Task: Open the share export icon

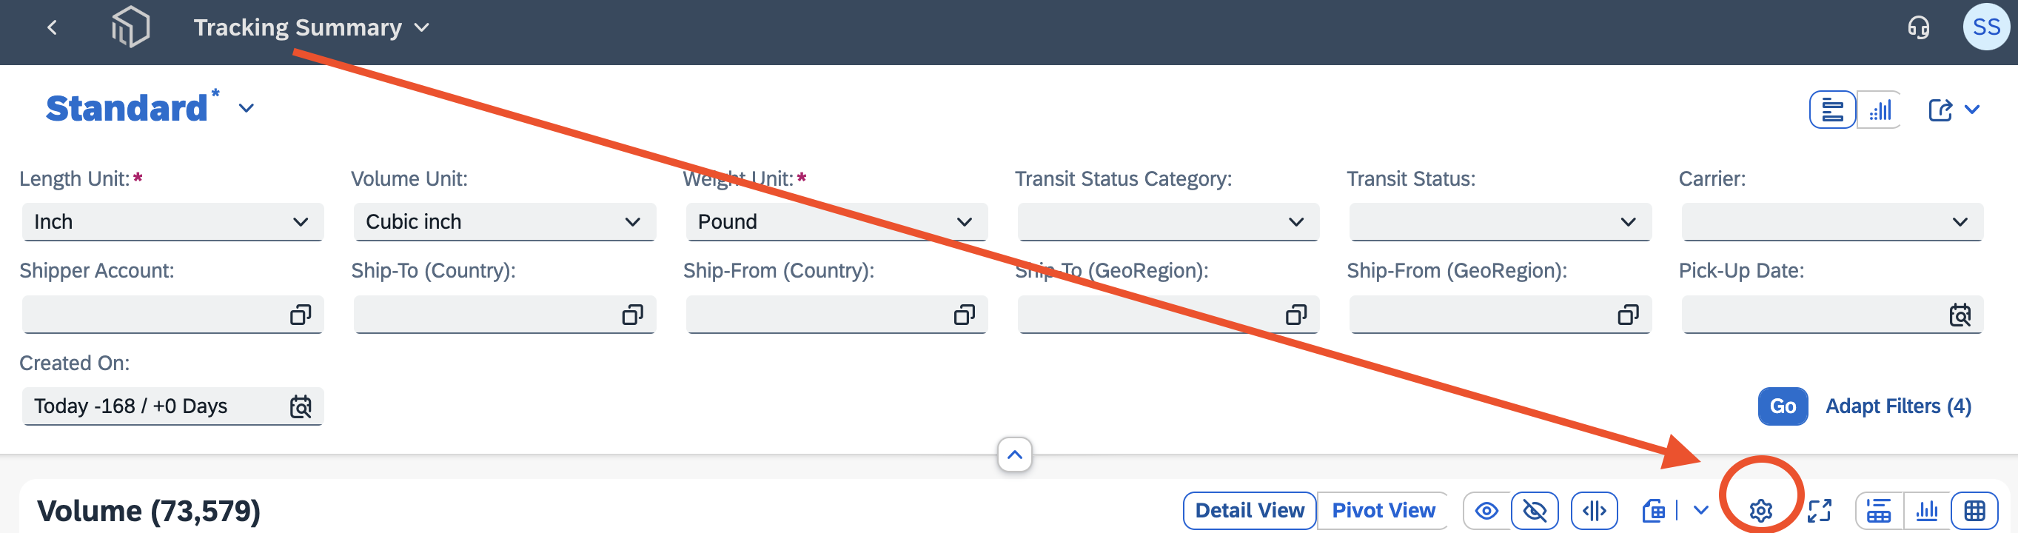Action: (x=1940, y=110)
